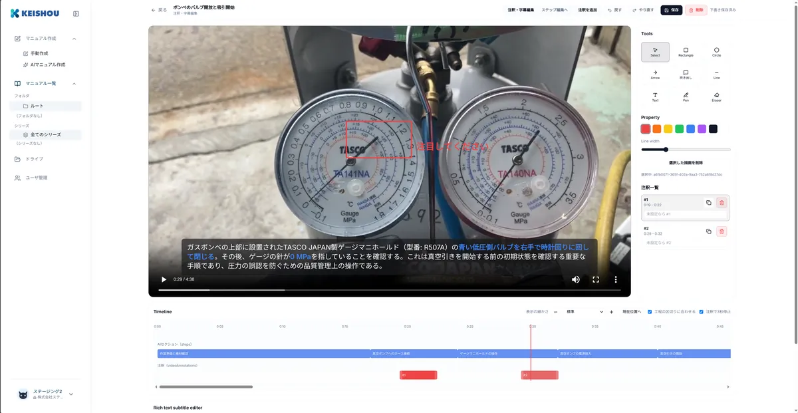Pick the black color swatch
Image resolution: width=798 pixels, height=413 pixels.
[713, 129]
